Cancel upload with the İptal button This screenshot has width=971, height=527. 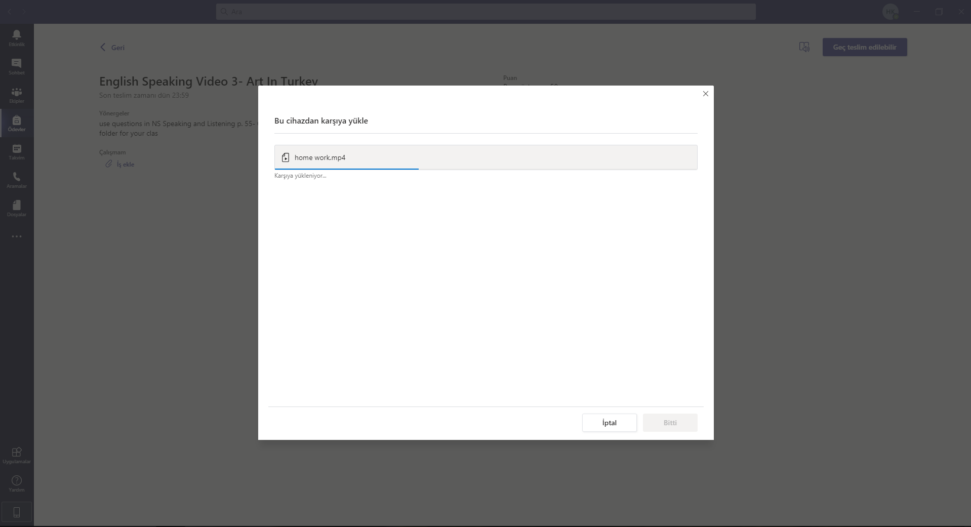pyautogui.click(x=610, y=423)
